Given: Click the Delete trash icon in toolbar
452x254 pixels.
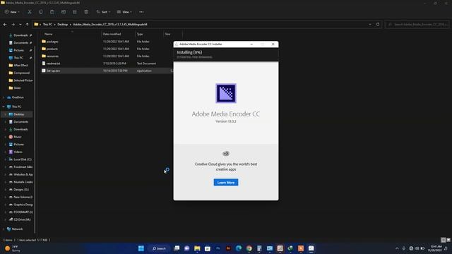Looking at the screenshot, I should click(86, 12).
